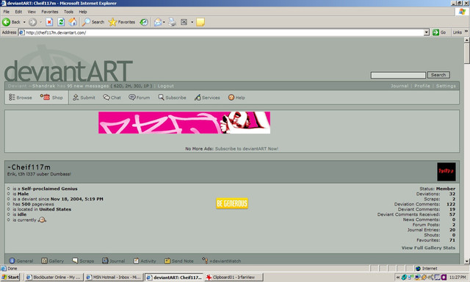Expand the address bar URL dropdown
Image resolution: width=470 pixels, height=282 pixels.
427,32
